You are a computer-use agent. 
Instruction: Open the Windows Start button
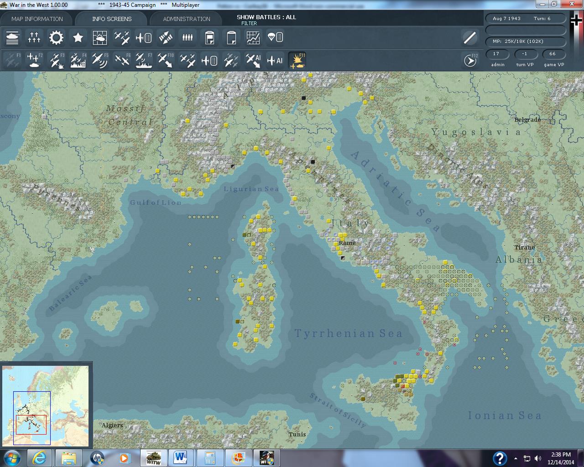click(x=11, y=458)
